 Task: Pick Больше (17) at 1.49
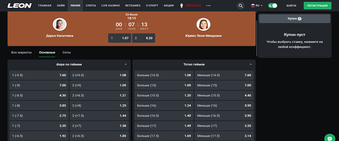point(164,126)
